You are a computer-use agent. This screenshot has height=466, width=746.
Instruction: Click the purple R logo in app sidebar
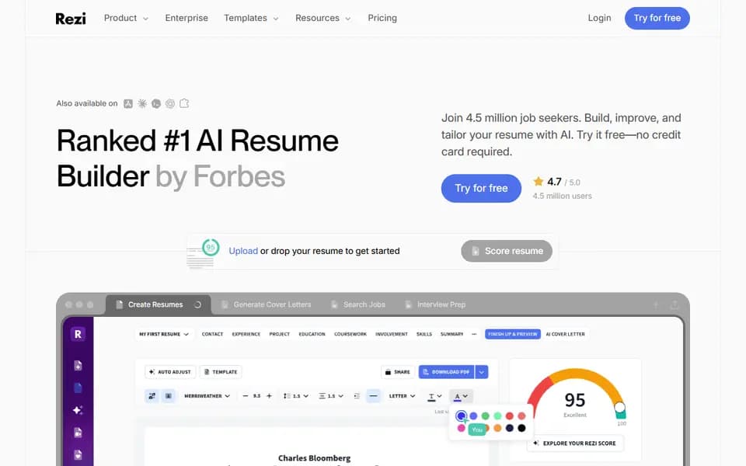(x=78, y=334)
